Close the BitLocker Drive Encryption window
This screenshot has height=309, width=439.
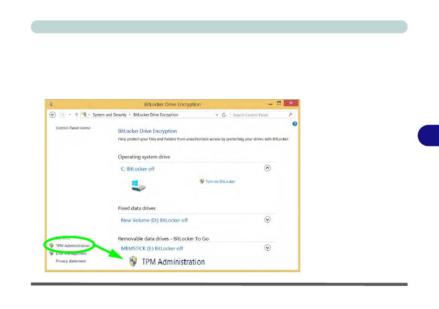pyautogui.click(x=291, y=103)
